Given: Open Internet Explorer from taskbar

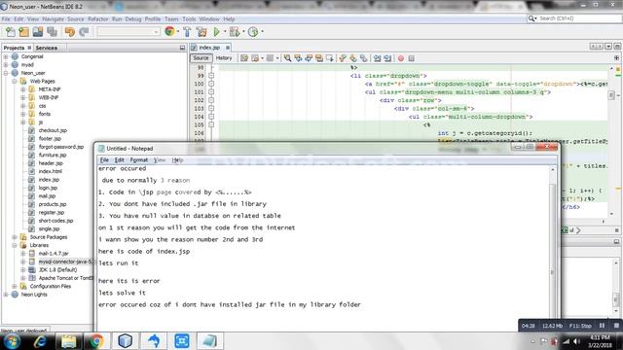Looking at the screenshot, I should pos(40,341).
